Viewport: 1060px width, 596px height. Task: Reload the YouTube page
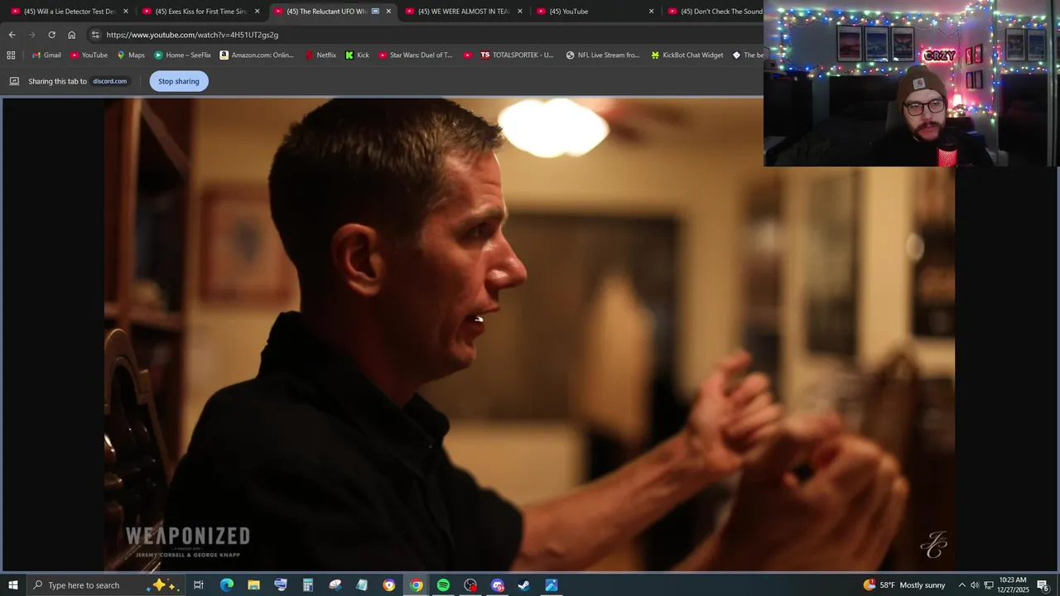(51, 35)
